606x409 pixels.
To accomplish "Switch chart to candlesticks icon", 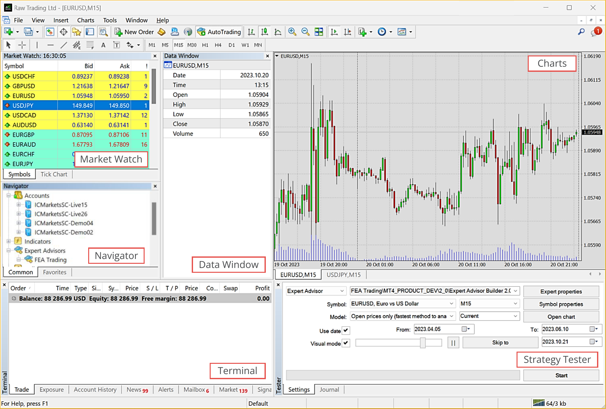I will 264,32.
